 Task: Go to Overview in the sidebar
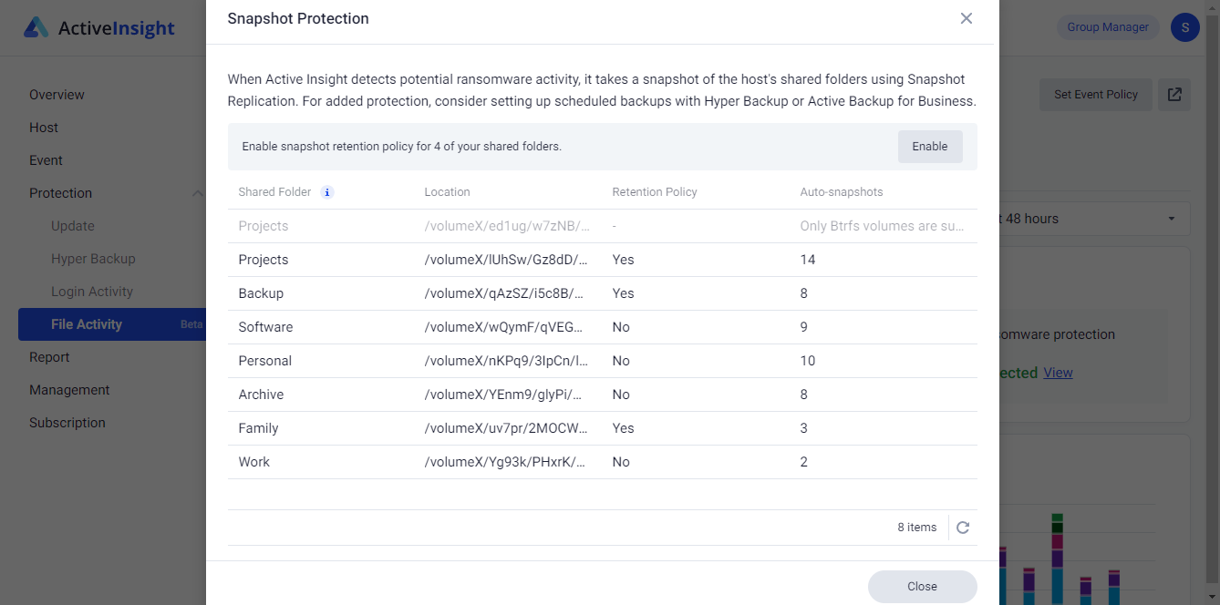click(57, 95)
